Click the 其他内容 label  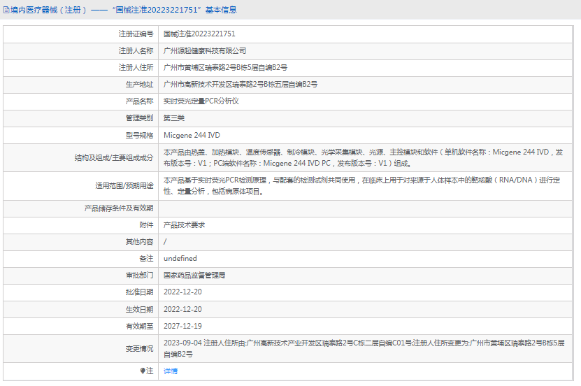[x=139, y=241]
